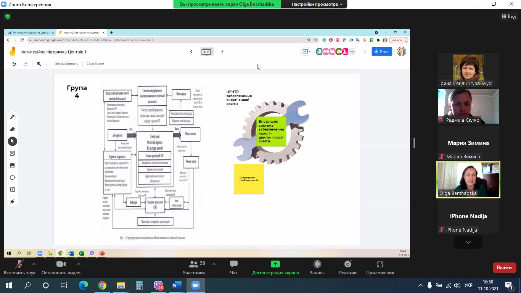This screenshot has height=293, width=521.
Task: Click the Redo arrow in Jamboard
Action: click(x=25, y=64)
